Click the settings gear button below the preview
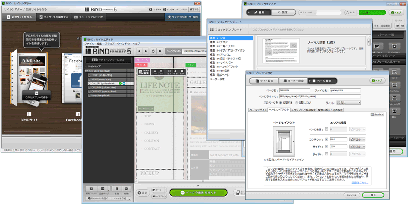The width and height of the screenshot is (408, 204). point(143,192)
